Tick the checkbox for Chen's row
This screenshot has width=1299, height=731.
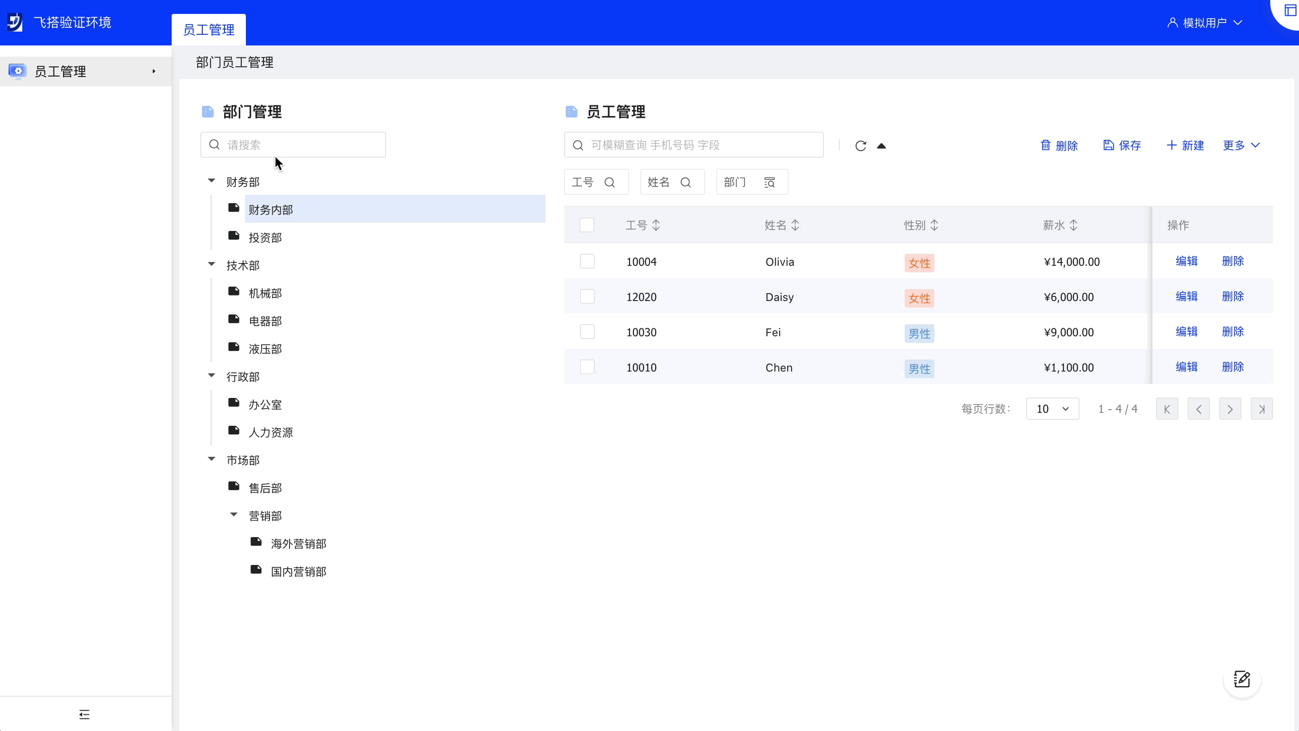click(586, 367)
